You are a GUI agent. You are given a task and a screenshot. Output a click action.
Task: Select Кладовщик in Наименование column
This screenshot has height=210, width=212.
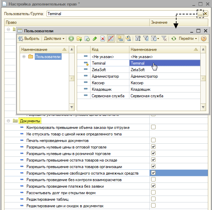click(x=165, y=89)
